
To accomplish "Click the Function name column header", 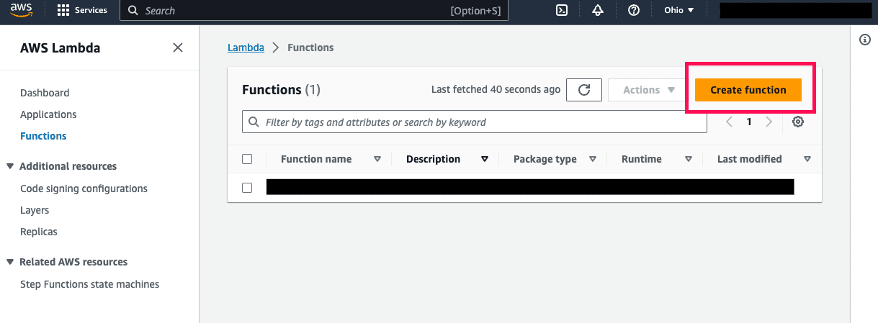I will pyautogui.click(x=316, y=159).
